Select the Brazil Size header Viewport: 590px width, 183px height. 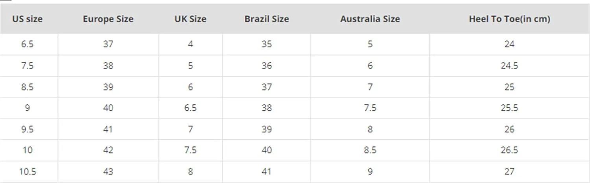pyautogui.click(x=267, y=19)
